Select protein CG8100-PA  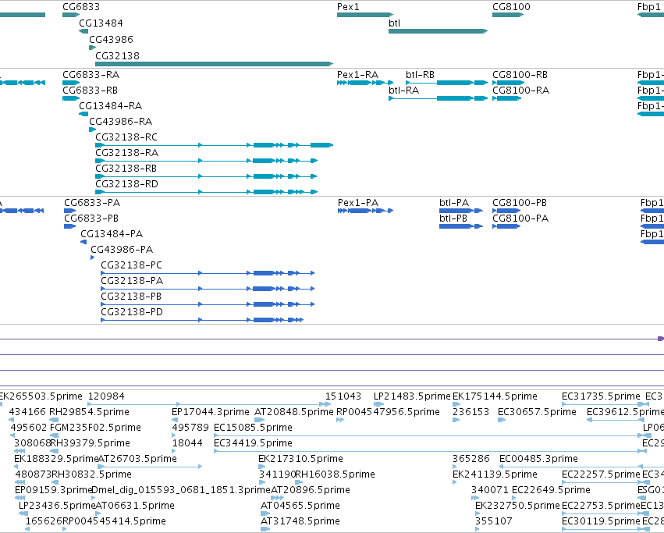point(520,219)
